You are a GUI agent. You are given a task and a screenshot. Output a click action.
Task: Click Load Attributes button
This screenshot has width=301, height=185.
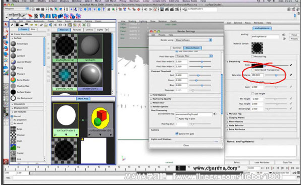coord(262,162)
